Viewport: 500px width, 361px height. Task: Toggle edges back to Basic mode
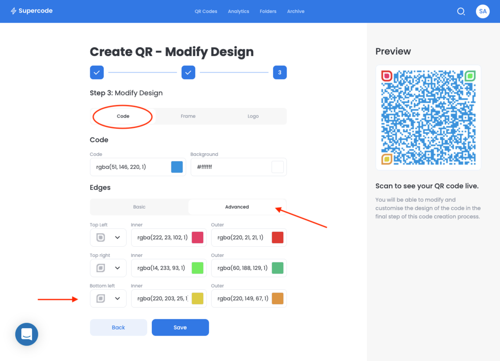[x=139, y=207]
